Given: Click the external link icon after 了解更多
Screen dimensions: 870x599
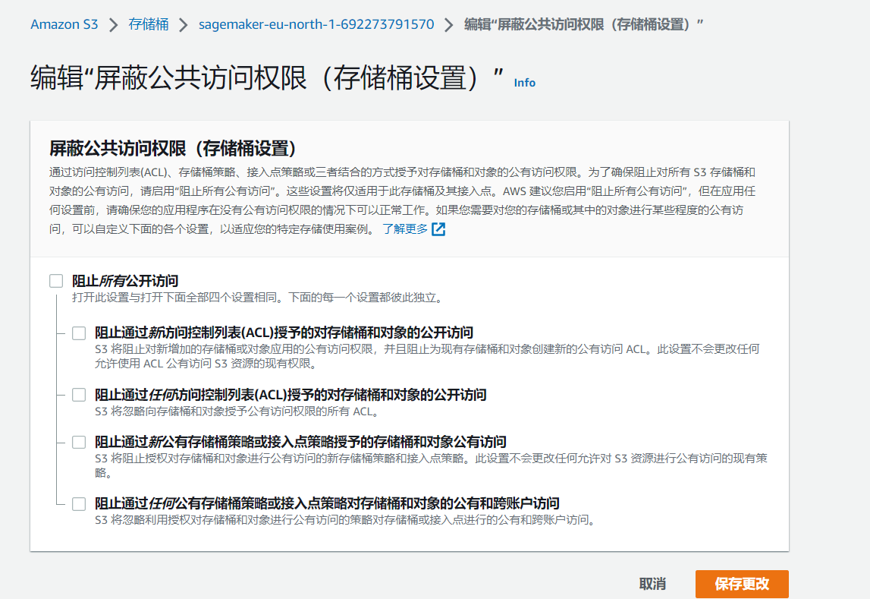Looking at the screenshot, I should 438,229.
